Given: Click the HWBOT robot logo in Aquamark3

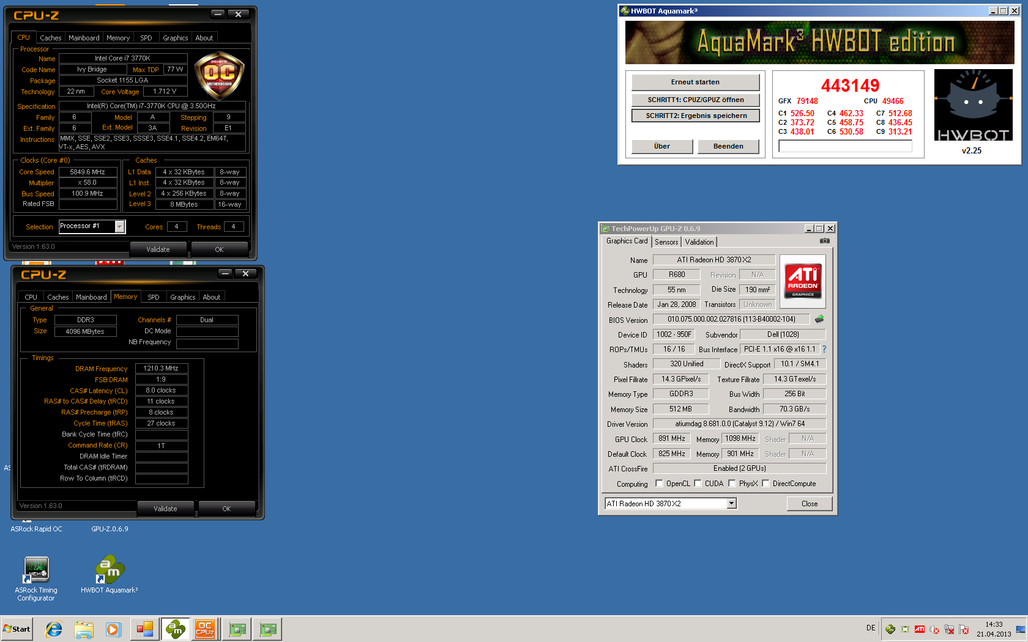Looking at the screenshot, I should point(974,105).
